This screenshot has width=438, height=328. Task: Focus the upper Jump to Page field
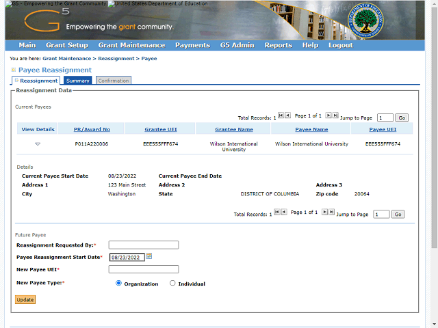click(385, 118)
